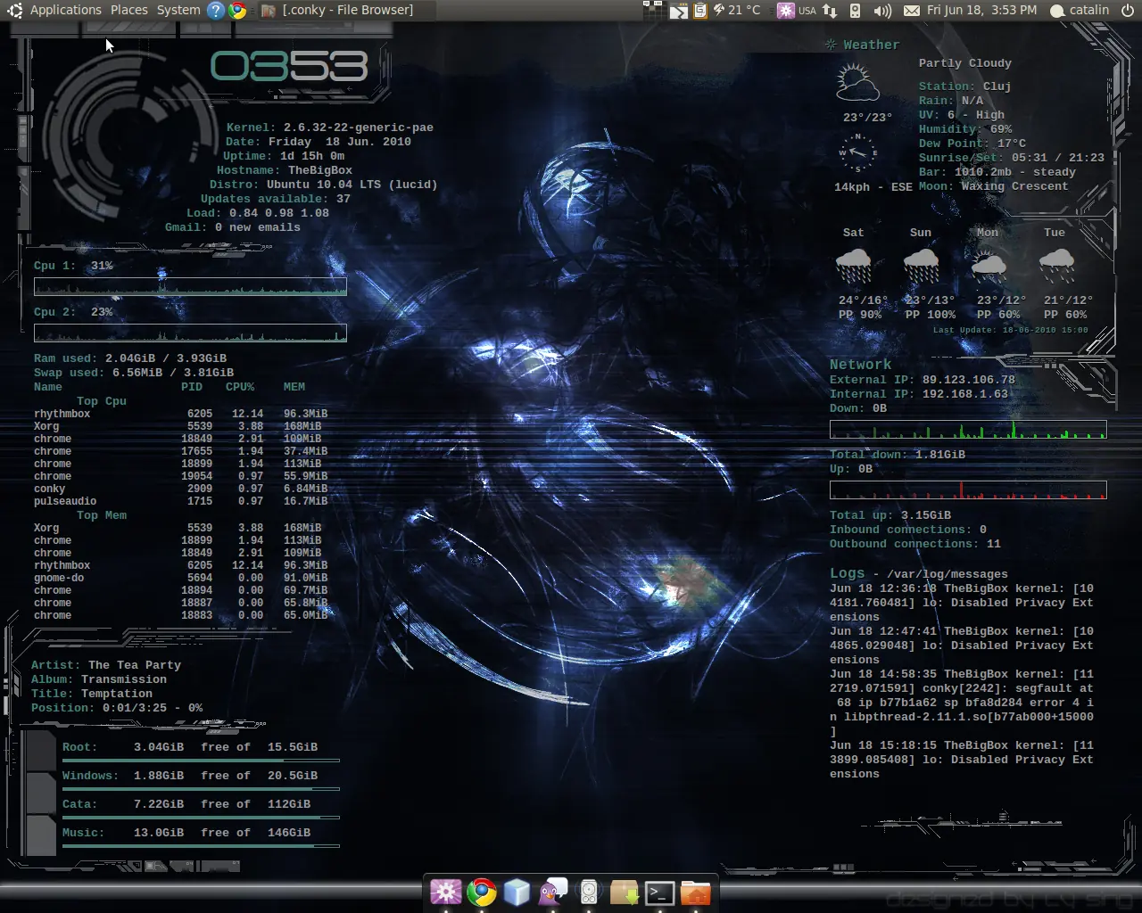Launch the blue cube app in the dock
Viewport: 1142px width, 913px height.
[x=517, y=892]
